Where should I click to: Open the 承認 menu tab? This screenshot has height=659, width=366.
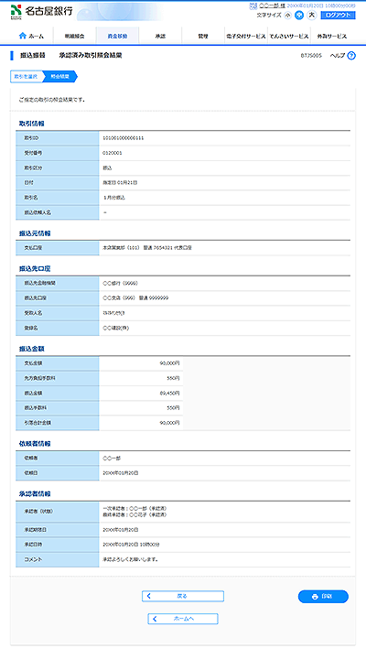160,36
